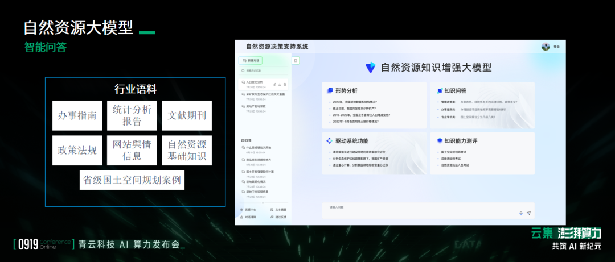Click the 建议反馈 icon
The height and width of the screenshot is (262, 615).
(272, 217)
